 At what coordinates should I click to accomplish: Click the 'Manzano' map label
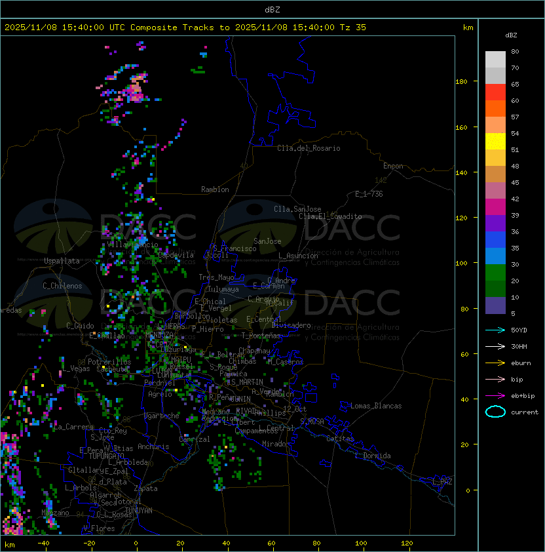pyautogui.click(x=55, y=513)
